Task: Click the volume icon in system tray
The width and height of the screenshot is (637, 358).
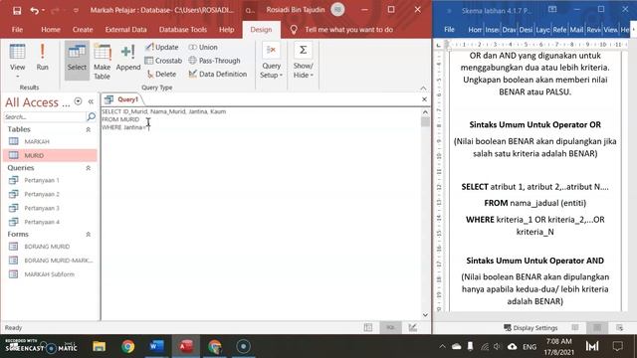Action: [498, 347]
